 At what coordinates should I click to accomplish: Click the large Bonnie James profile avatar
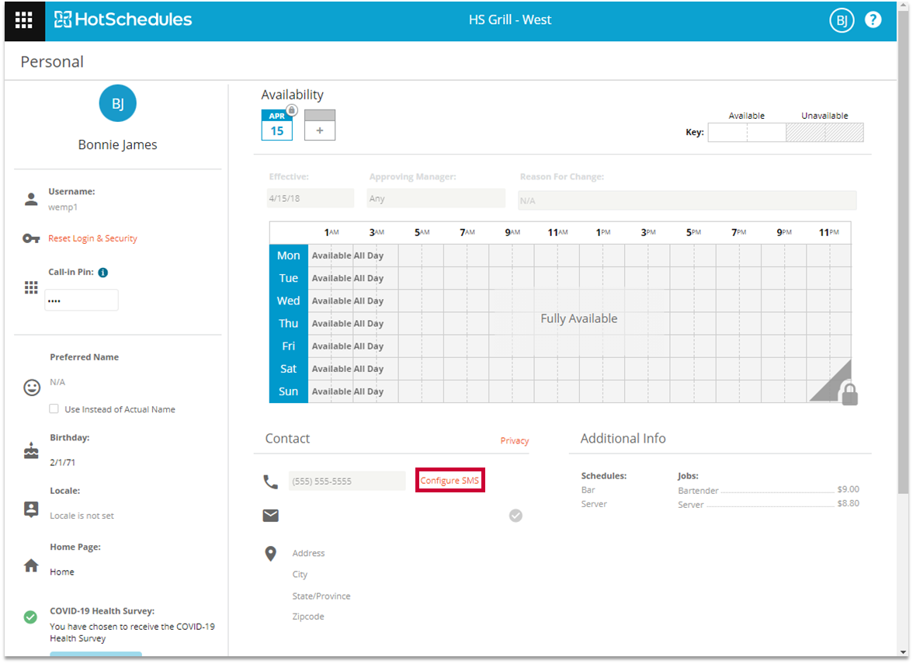click(118, 104)
